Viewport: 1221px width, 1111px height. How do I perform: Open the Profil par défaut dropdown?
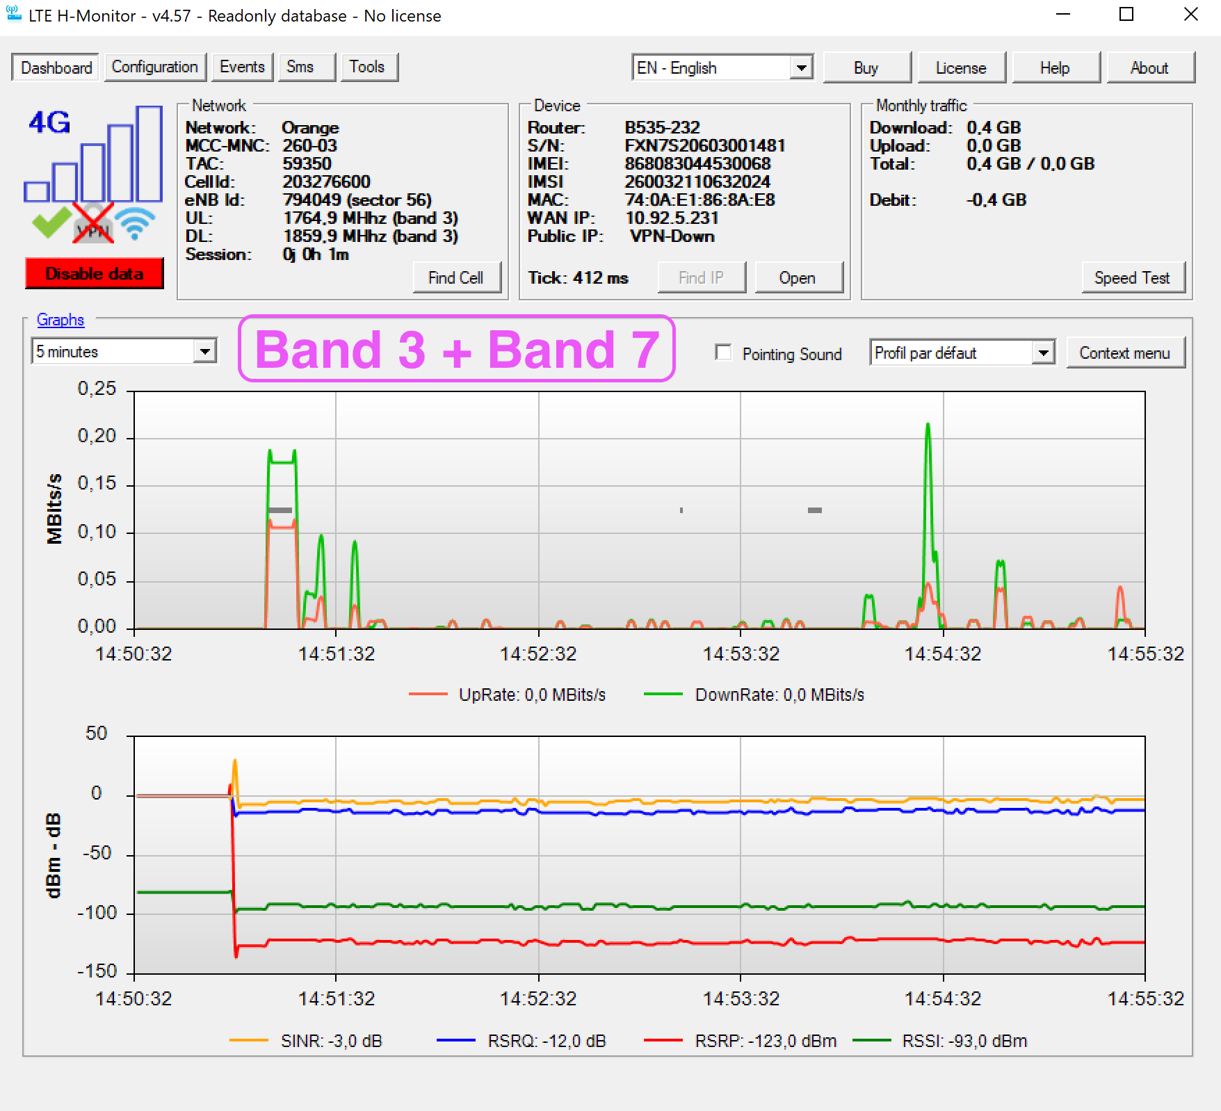tap(962, 352)
